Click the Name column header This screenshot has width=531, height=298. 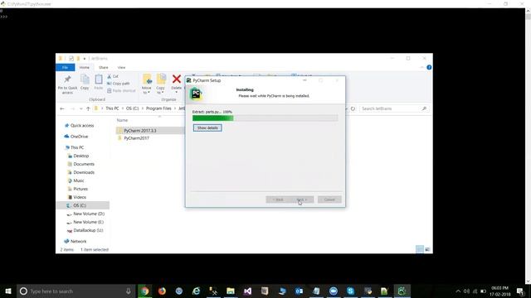click(122, 120)
